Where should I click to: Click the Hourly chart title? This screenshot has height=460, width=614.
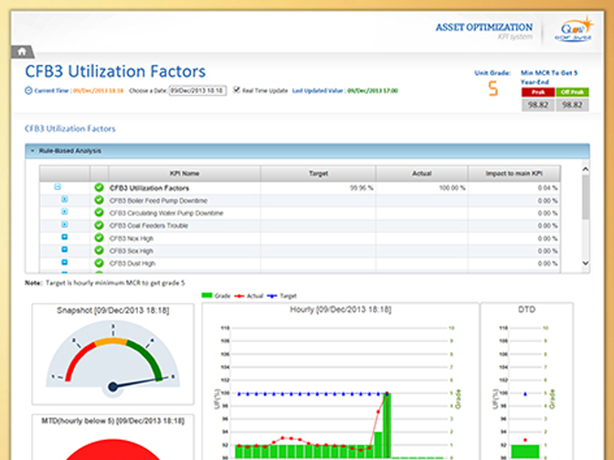(x=340, y=309)
